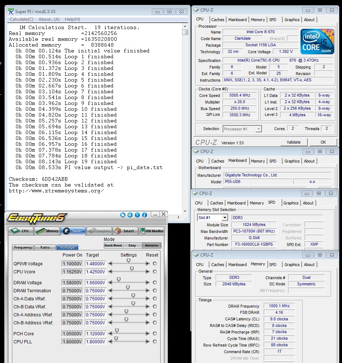Select Ch-A Data VRef. reset radio button
Screen dimensions: 342x363
(x=155, y=298)
